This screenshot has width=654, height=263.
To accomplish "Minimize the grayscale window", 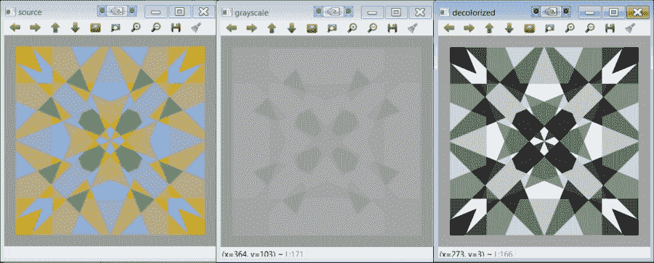I will coord(373,12).
